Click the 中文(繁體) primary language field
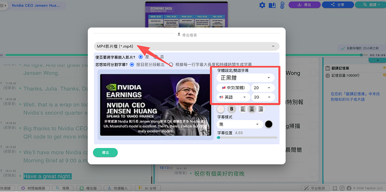 point(233,88)
